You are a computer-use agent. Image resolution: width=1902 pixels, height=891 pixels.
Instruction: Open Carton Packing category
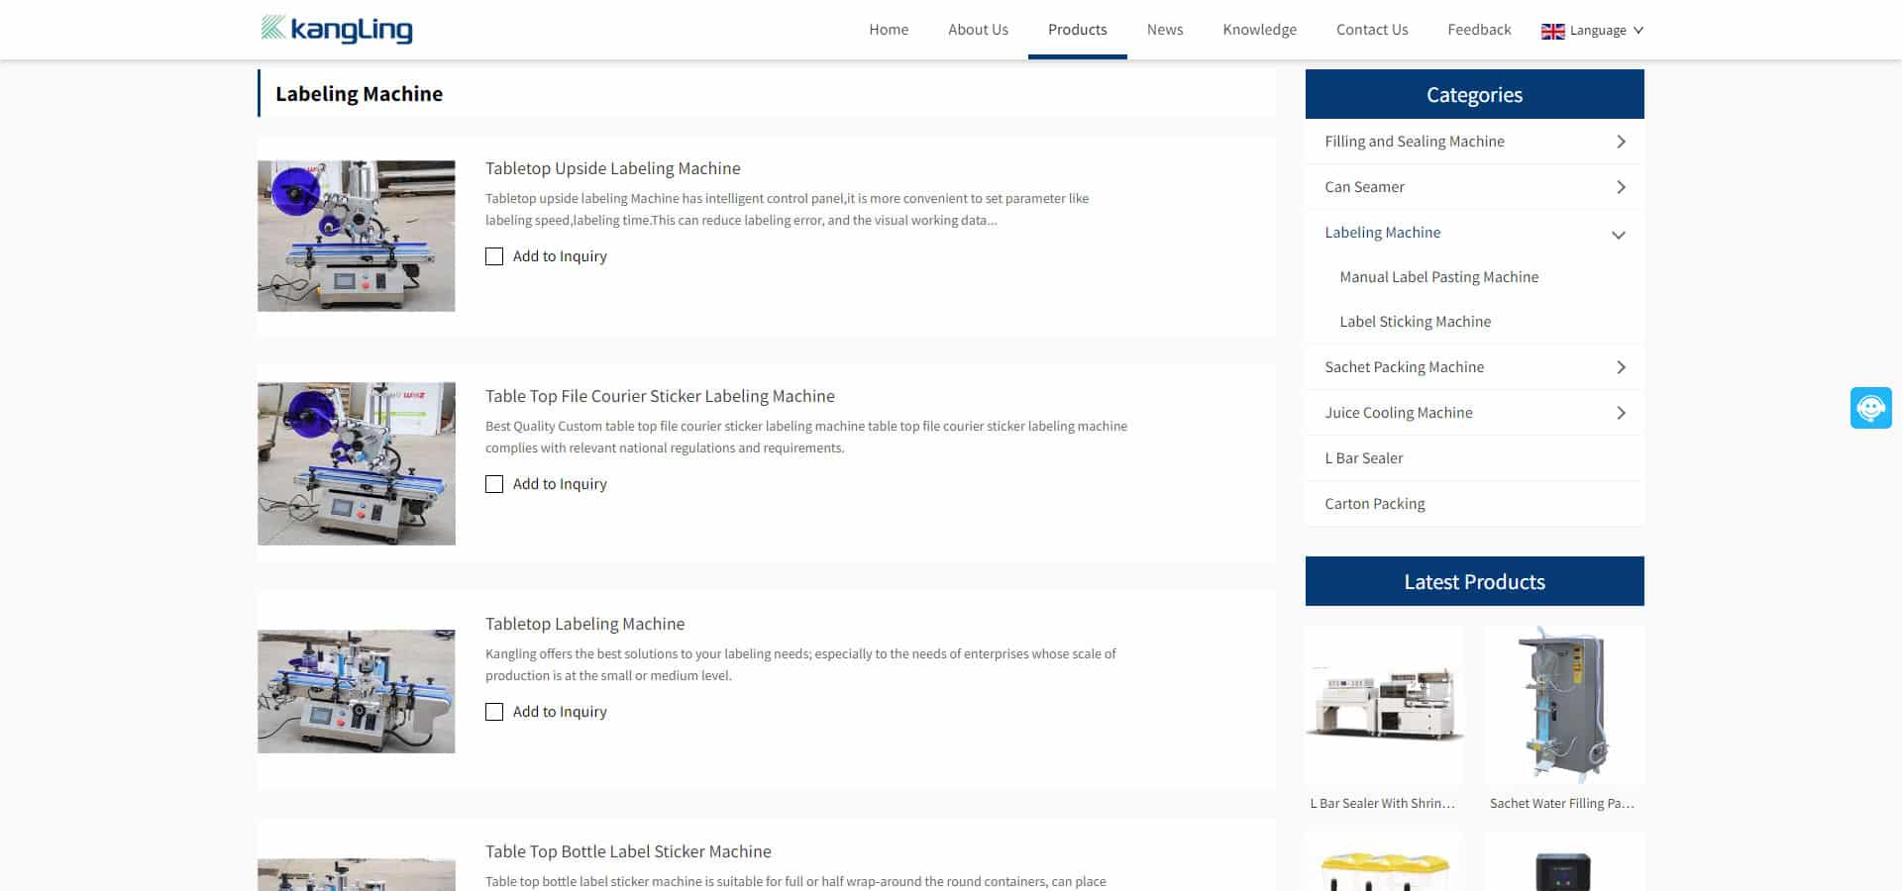click(x=1374, y=504)
